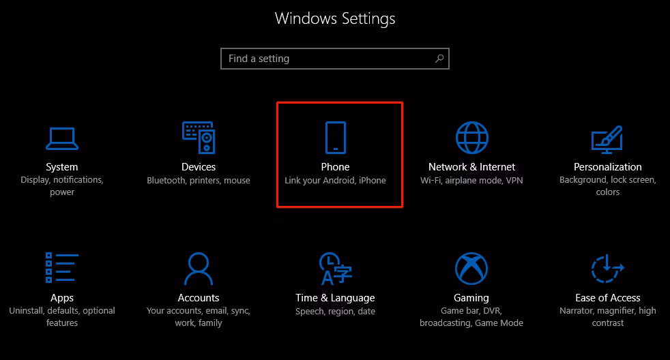The height and width of the screenshot is (360, 670).
Task: Open the Network & Internet globe icon
Action: tap(471, 138)
